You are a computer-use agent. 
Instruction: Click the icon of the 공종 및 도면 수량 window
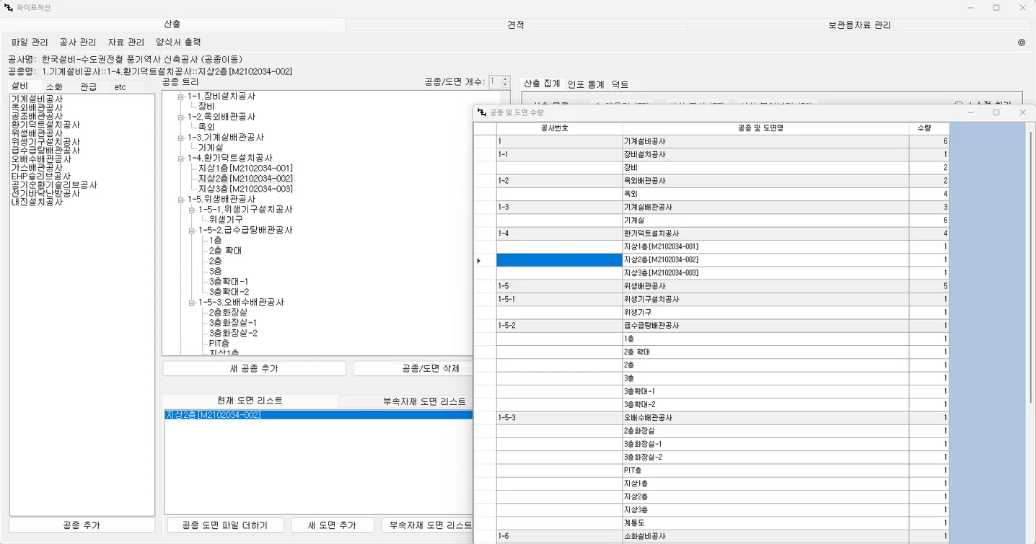click(482, 112)
